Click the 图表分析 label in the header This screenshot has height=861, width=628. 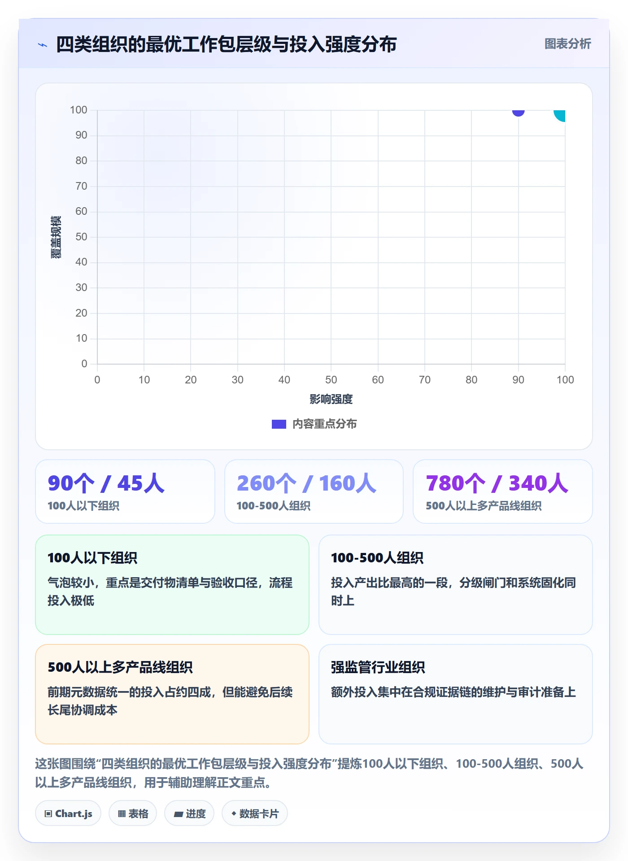click(x=567, y=44)
